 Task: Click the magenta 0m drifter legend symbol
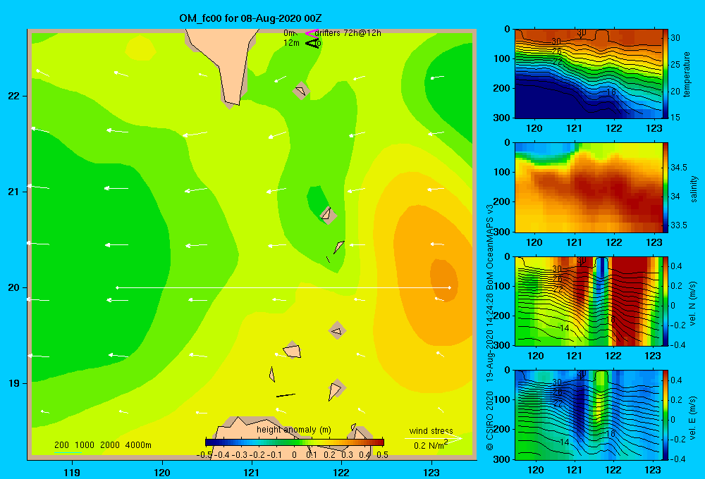(312, 33)
